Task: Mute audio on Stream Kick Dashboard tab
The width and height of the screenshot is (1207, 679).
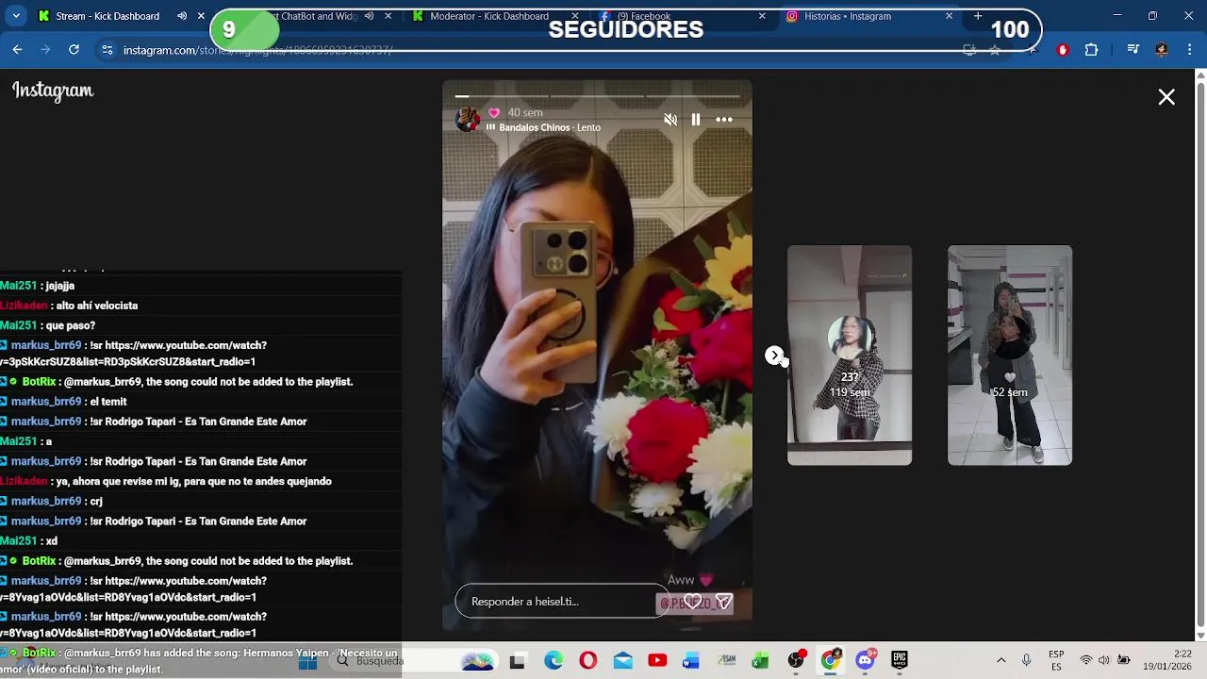Action: (182, 16)
